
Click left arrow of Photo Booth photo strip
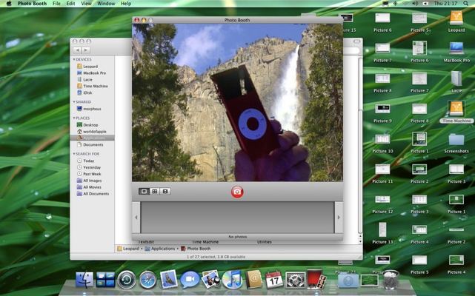pos(136,218)
